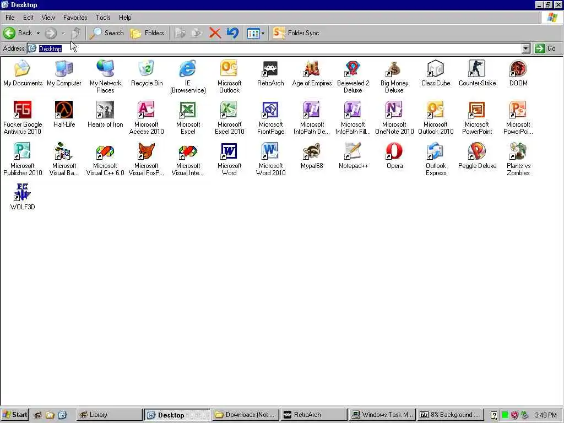Select Microsoft Visual C++ 6.0 shortcut
564x423 pixels.
(x=105, y=159)
